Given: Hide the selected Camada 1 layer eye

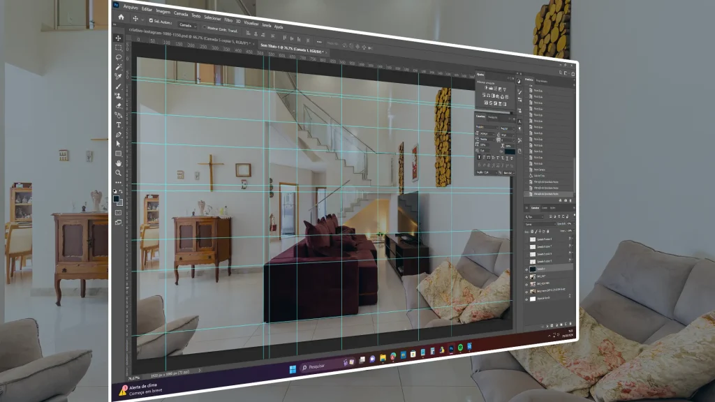Looking at the screenshot, I should [526, 269].
